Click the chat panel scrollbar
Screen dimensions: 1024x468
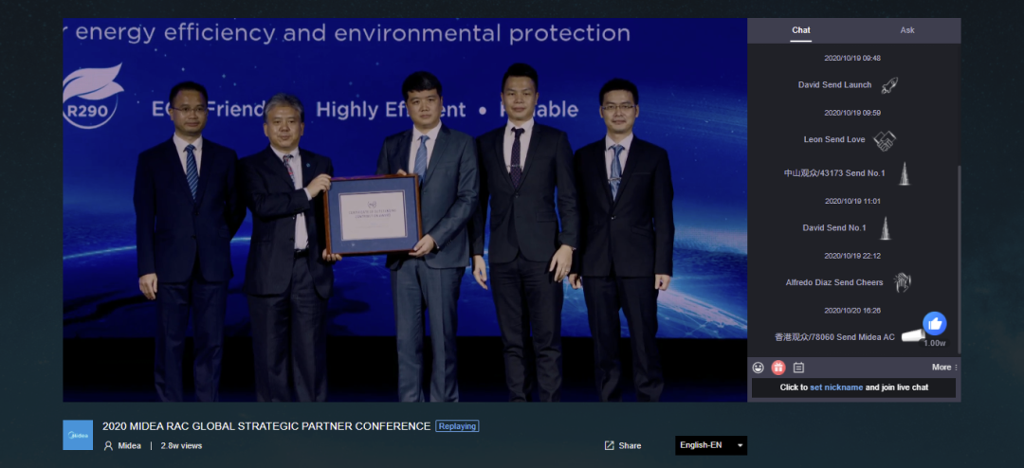[958, 256]
